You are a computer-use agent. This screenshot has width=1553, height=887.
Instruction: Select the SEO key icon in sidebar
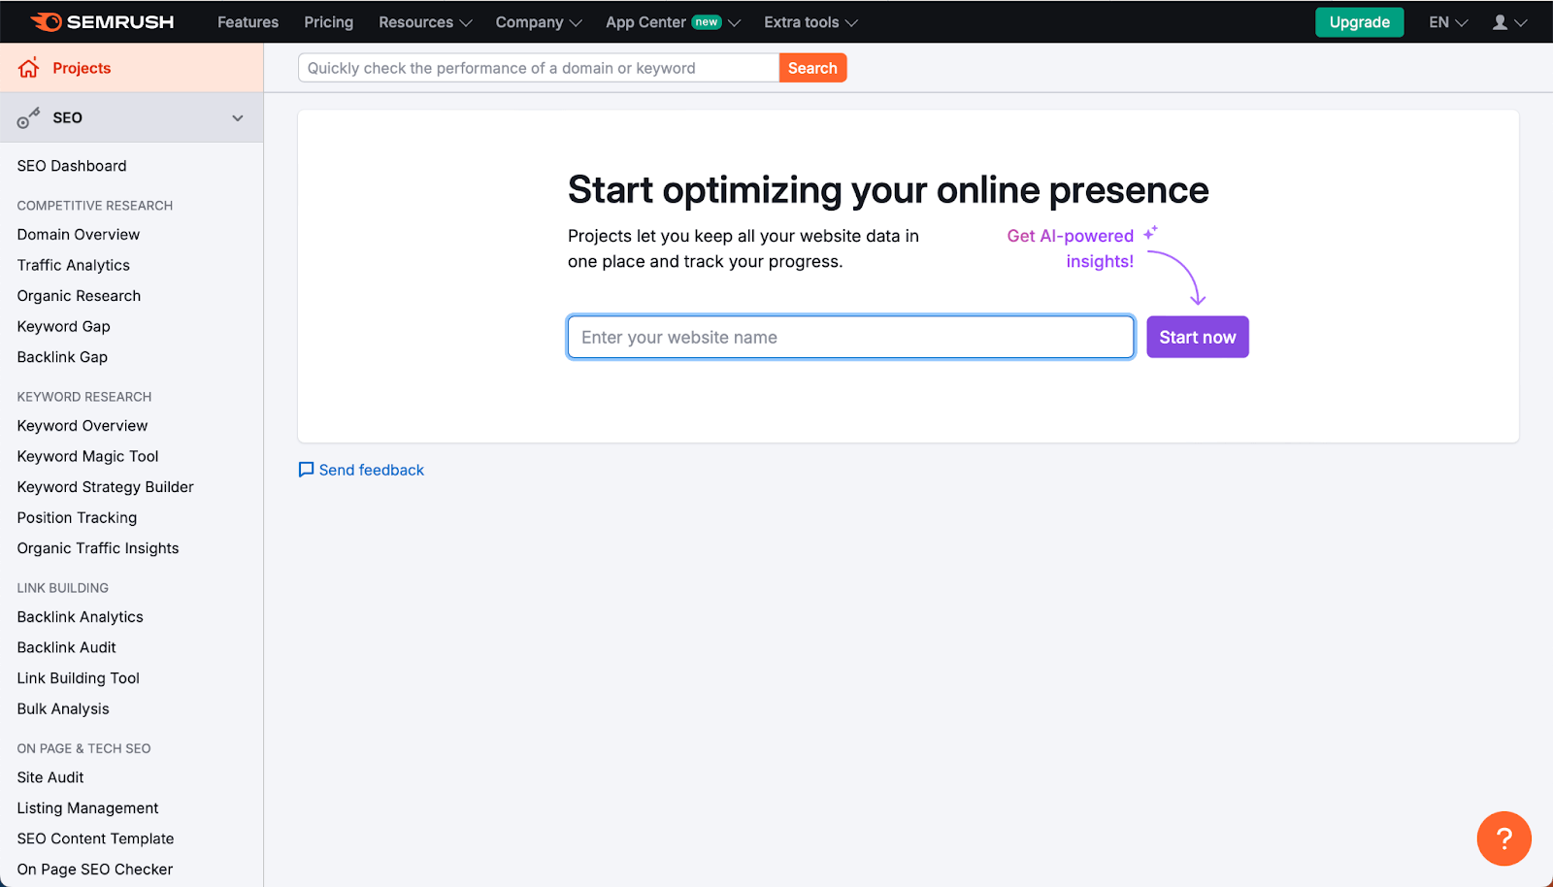coord(27,117)
